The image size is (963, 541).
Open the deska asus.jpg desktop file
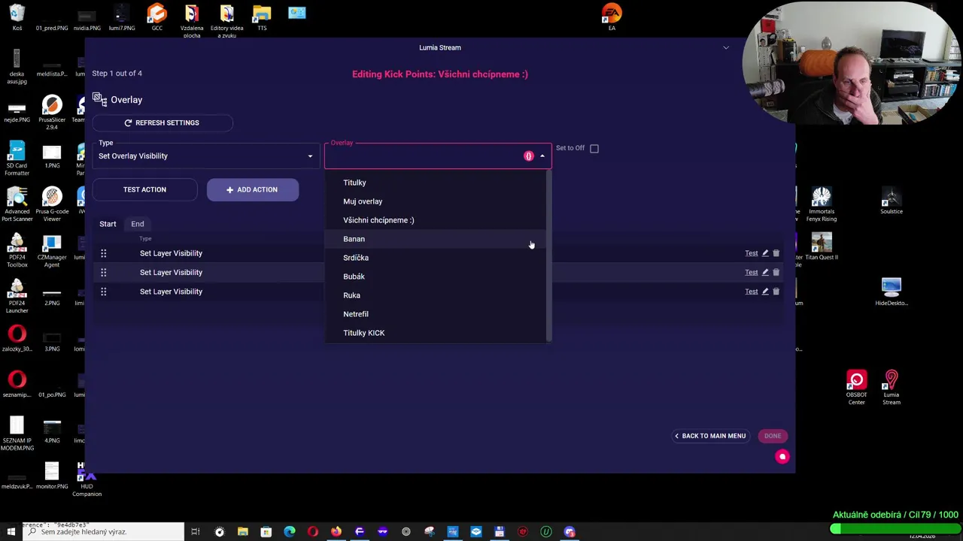17,67
